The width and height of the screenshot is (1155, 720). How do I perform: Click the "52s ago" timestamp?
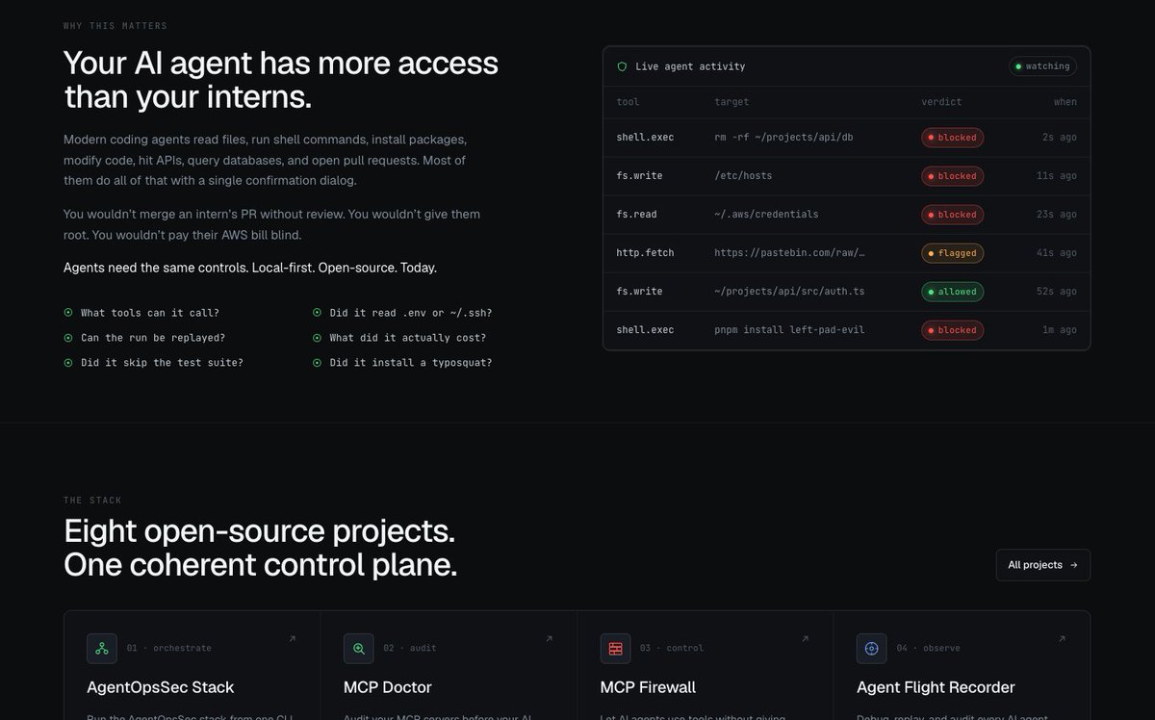[1057, 292]
